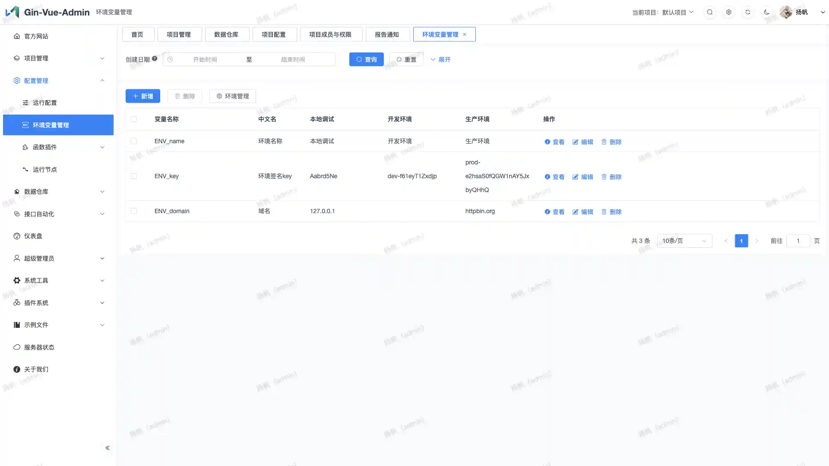
Task: Open the 10条/页 page size dropdown
Action: [x=684, y=241]
